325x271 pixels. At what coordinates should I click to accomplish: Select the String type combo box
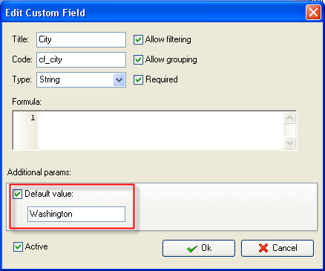81,79
